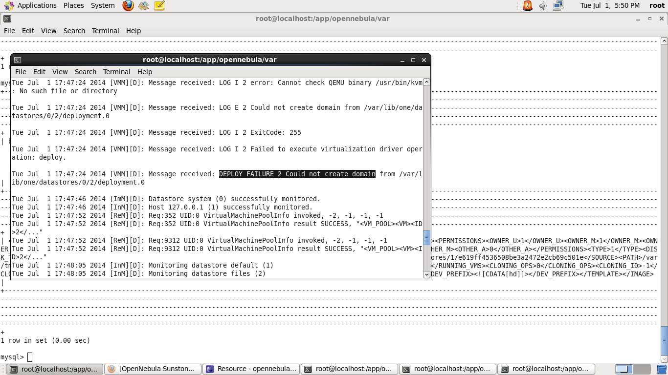Click the 'ExitCode: 255' log line

tap(156, 132)
